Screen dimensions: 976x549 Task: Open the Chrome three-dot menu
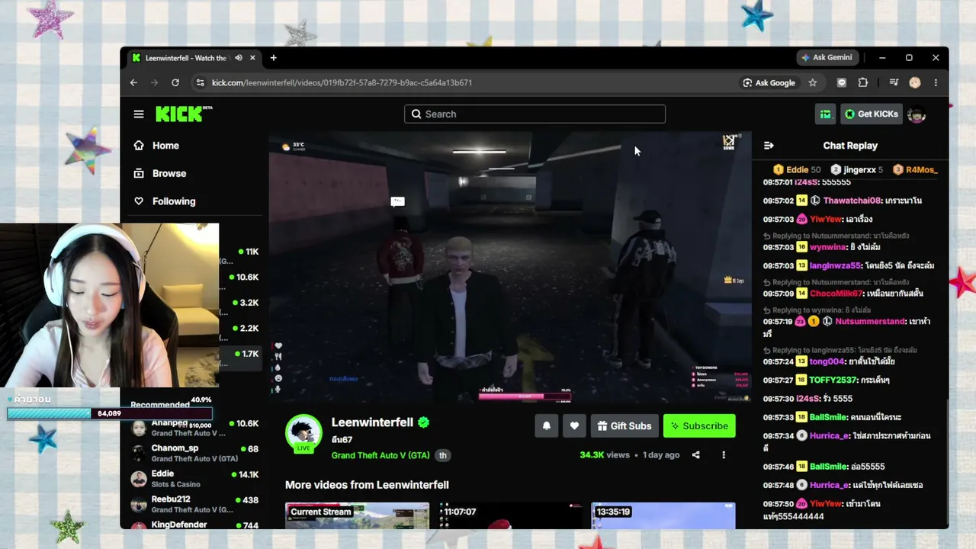[936, 82]
